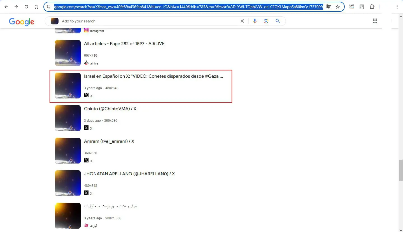
Task: Click thumbnail of the Amram result
Action: click(68, 151)
